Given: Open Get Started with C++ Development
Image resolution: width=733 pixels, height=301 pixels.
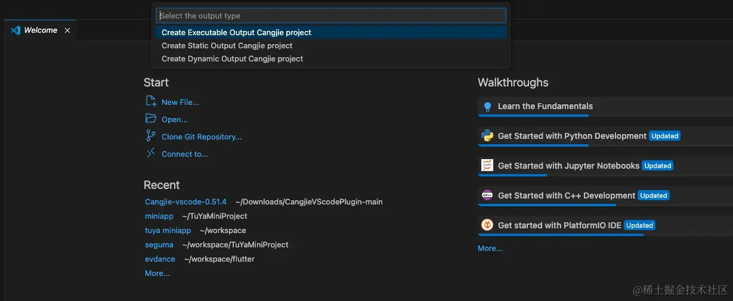Looking at the screenshot, I should pos(605,196).
